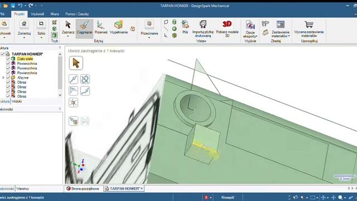Open the Miara ribbon tab

55,14
